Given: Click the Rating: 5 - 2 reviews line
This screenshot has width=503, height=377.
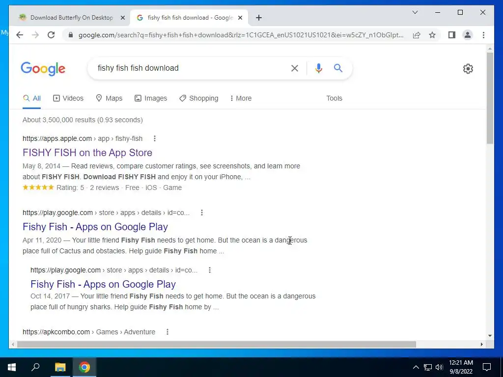Looking at the screenshot, I should 102,188.
